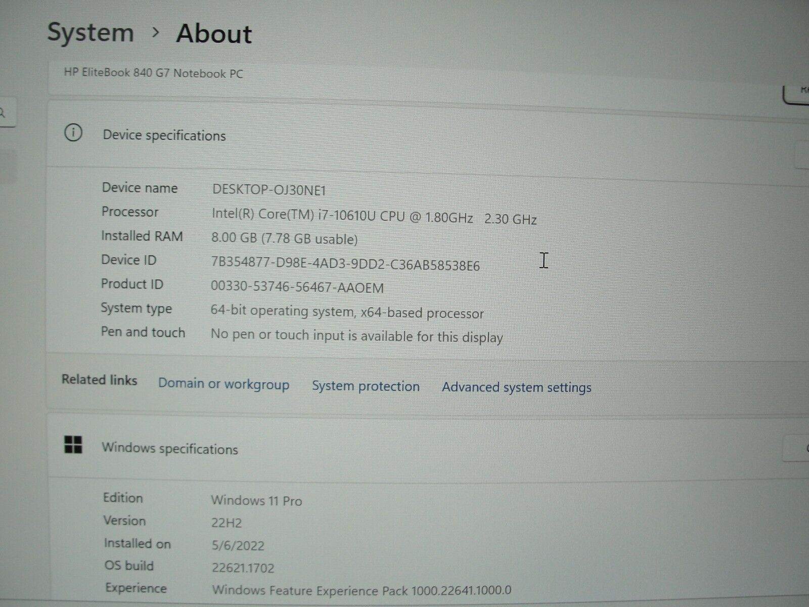Click the About page title
809x607 pixels.
[214, 34]
